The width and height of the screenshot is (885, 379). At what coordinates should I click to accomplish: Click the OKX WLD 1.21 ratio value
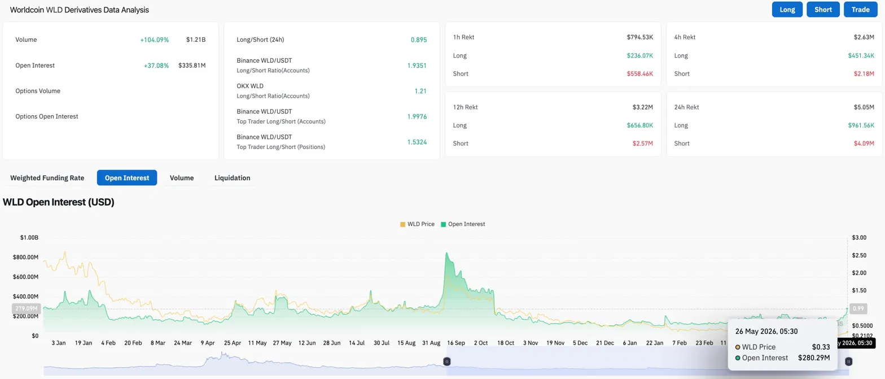(421, 91)
